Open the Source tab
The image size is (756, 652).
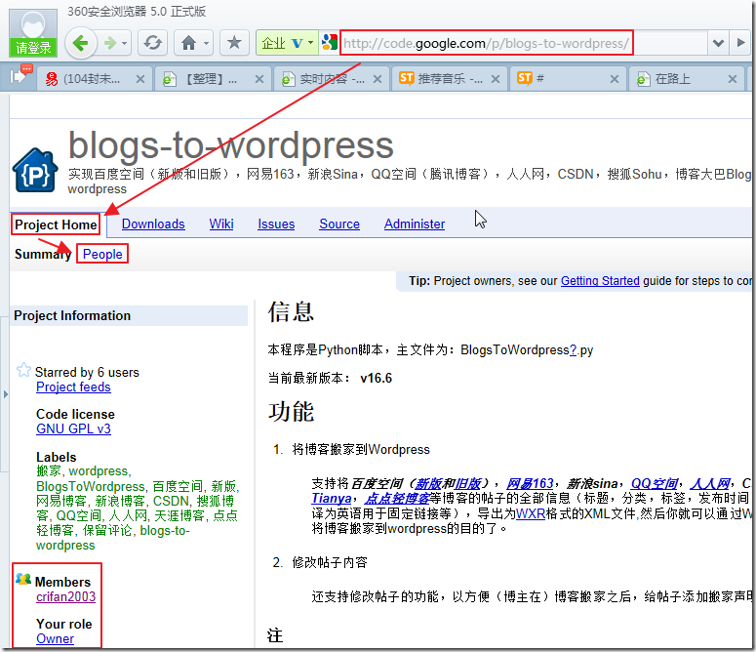click(339, 224)
